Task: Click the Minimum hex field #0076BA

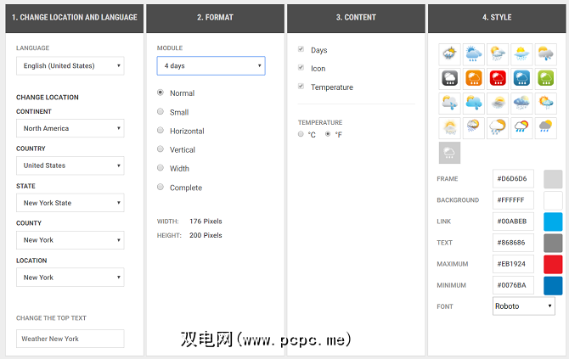Action: (513, 285)
